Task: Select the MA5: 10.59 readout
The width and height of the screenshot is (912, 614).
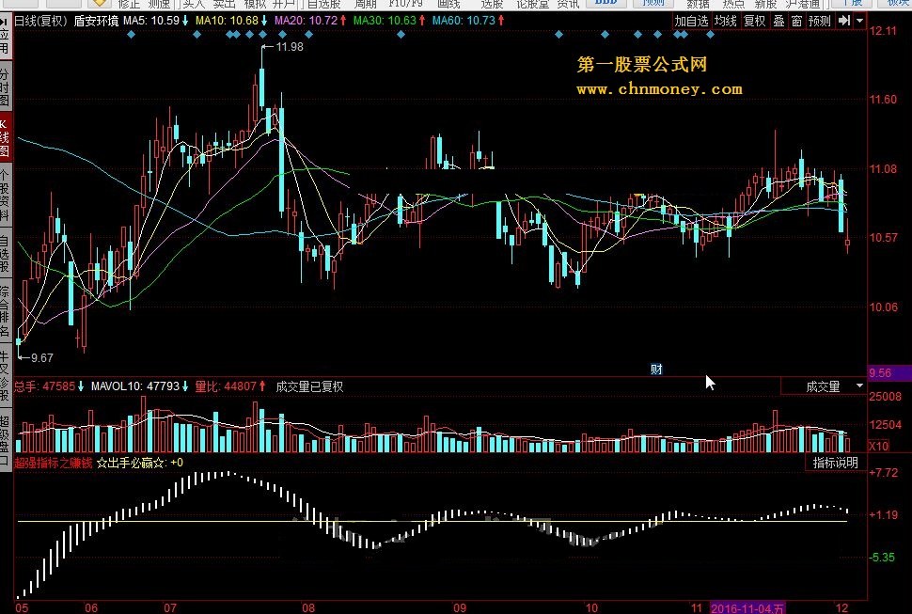Action: [156, 21]
